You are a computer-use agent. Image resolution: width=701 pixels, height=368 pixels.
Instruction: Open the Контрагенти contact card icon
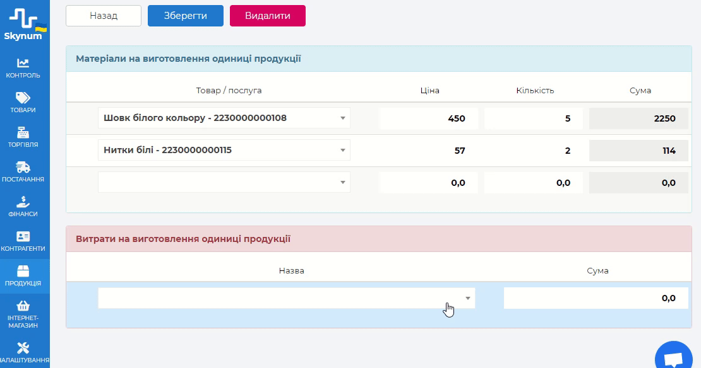23,236
